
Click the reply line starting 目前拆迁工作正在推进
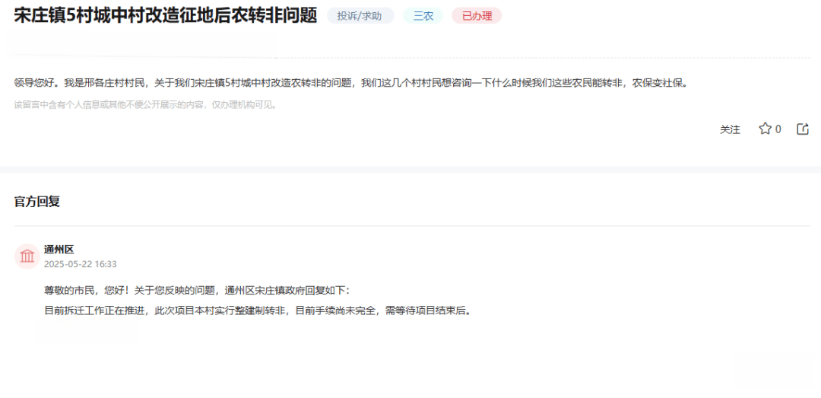[258, 310]
